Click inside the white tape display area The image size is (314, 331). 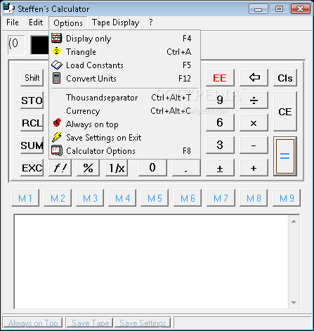click(x=152, y=261)
